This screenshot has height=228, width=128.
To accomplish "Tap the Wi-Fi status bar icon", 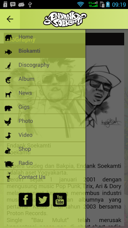I will click(81, 4).
